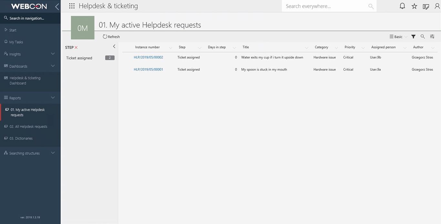Open the Priority column dropdown arrow
Screen dimensions: 441x224
(x=363, y=48)
